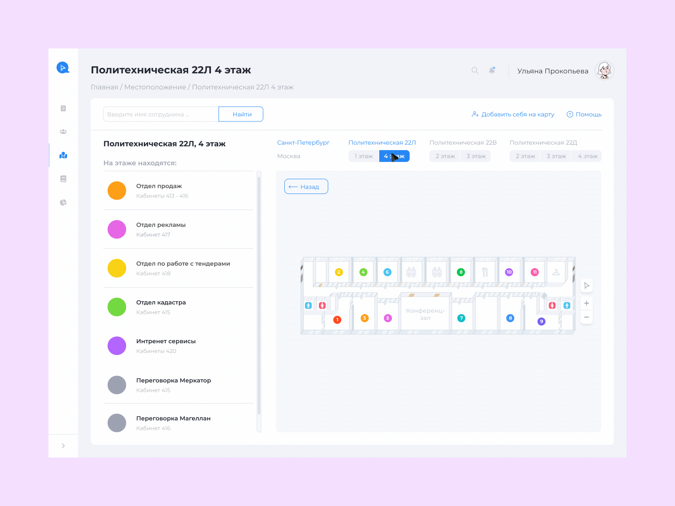This screenshot has height=506, width=675.
Task: Click the coat hanger wardrobe icon
Action: tap(556, 272)
